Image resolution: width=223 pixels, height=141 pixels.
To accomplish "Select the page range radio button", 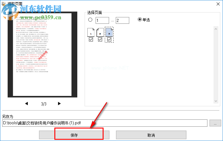I will pyautogui.click(x=90, y=20).
